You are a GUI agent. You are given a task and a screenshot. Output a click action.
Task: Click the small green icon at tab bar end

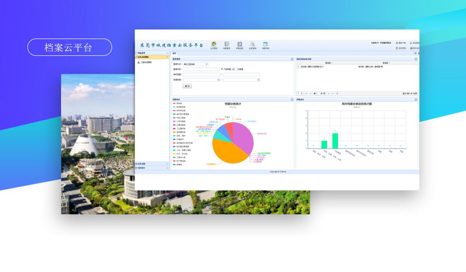415,53
